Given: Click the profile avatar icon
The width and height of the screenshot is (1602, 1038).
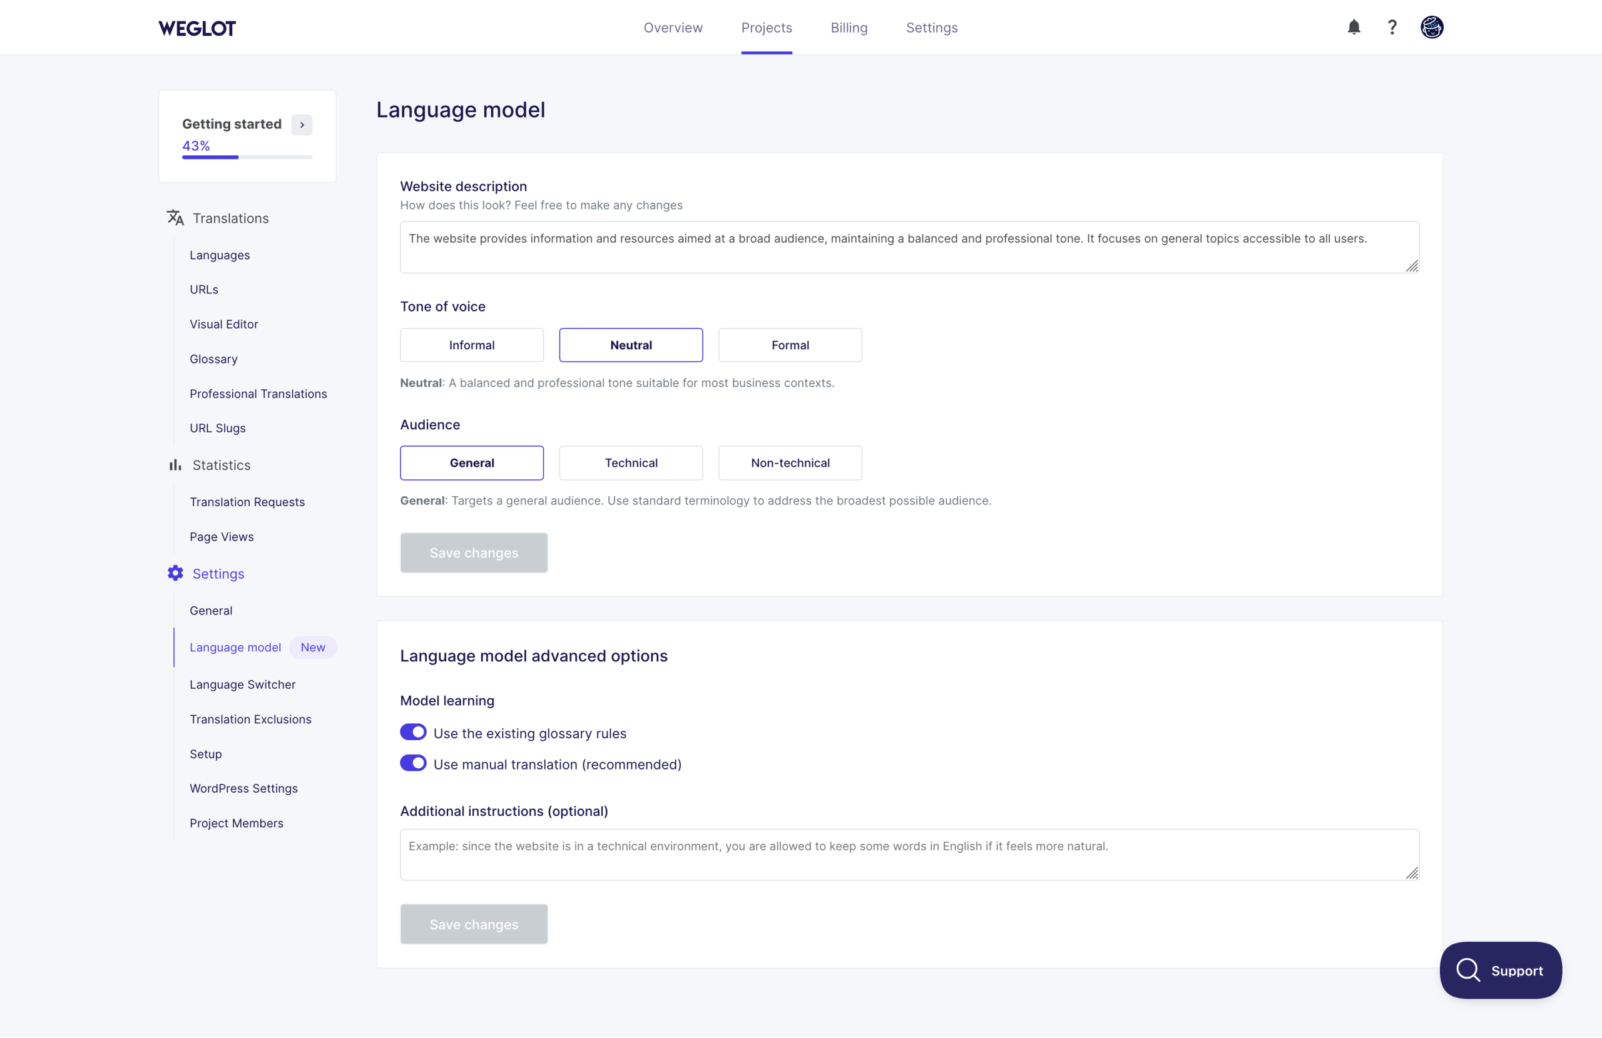Looking at the screenshot, I should 1432,27.
